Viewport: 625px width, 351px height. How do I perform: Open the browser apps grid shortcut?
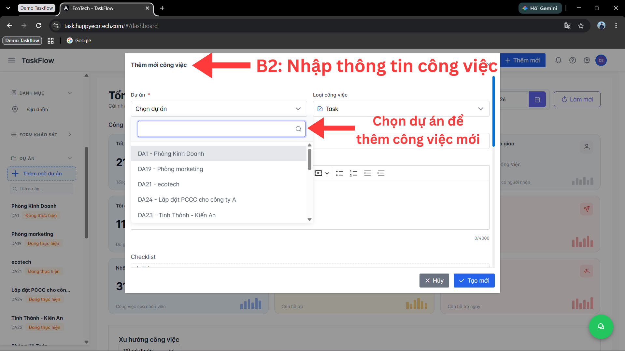tap(50, 41)
